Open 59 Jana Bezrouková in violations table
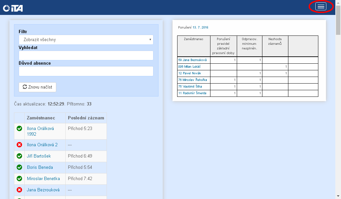This screenshot has width=341, height=199. pos(192,60)
